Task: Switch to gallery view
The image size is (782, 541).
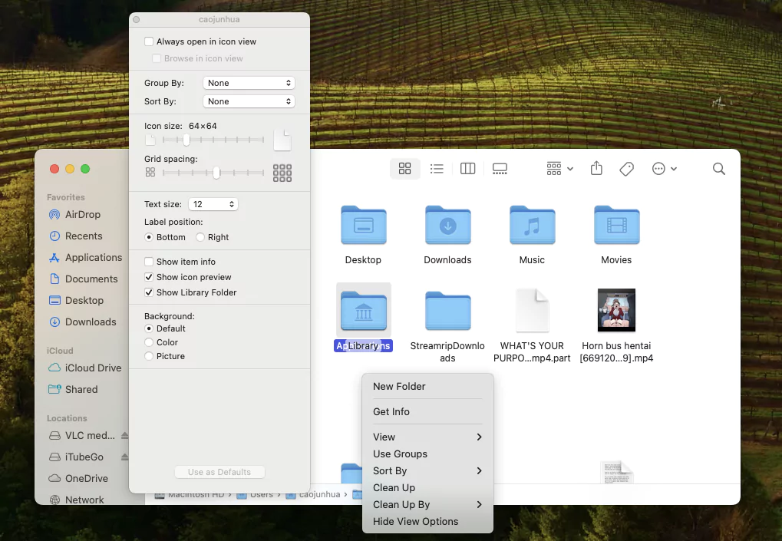Action: click(500, 168)
